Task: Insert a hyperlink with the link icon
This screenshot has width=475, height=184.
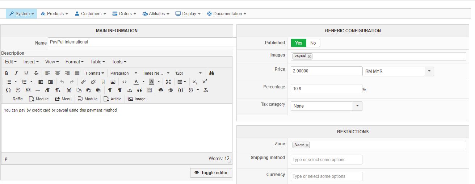Action: point(84,82)
